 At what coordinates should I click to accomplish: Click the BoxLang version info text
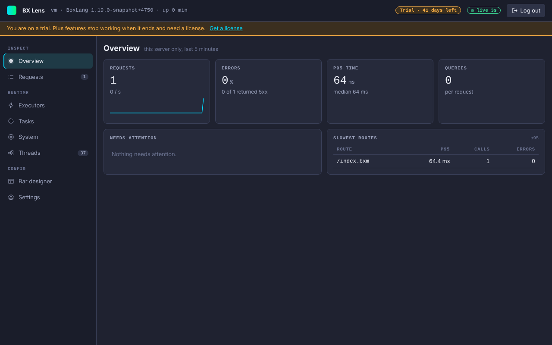pos(119,10)
